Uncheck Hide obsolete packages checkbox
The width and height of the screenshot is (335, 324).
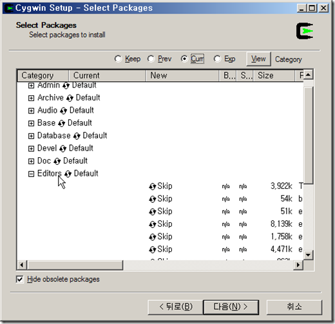20,279
